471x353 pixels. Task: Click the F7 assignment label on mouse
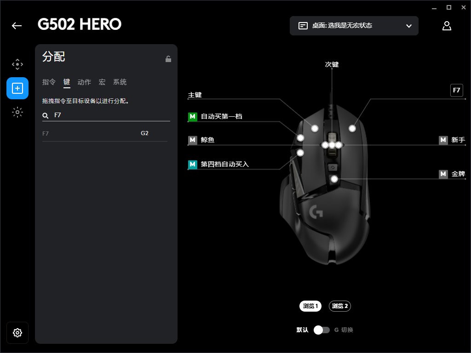[x=457, y=90]
